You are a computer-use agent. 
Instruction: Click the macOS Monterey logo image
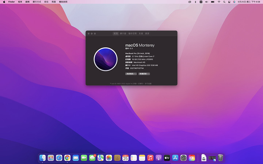coord(106,59)
